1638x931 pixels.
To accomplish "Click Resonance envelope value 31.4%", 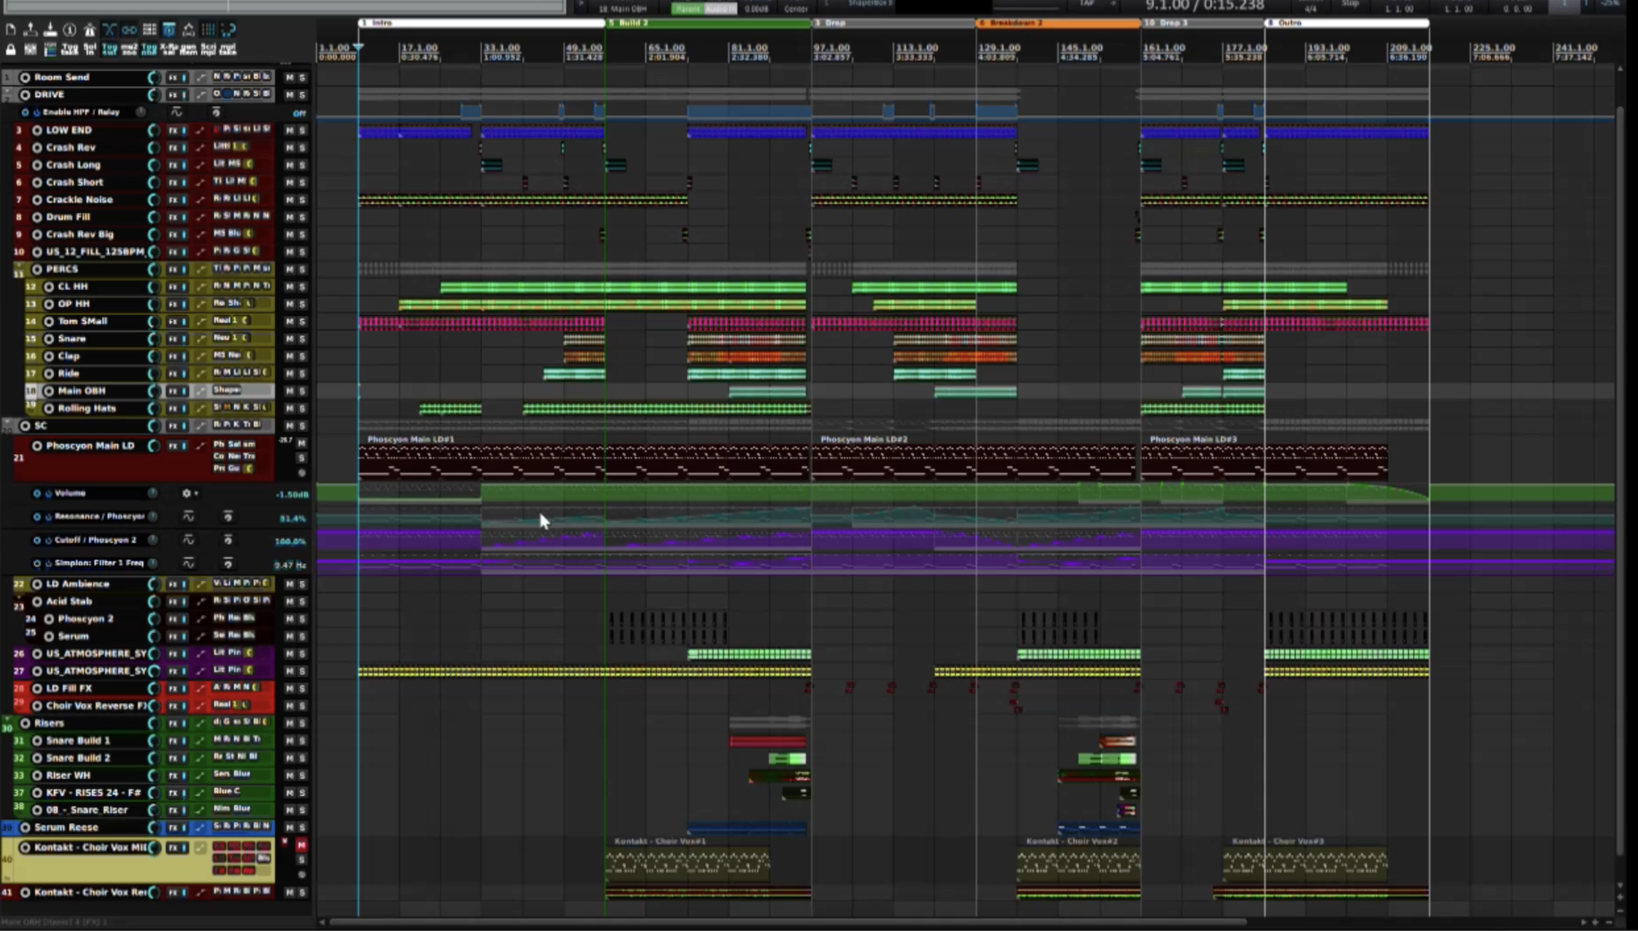I will 292,518.
